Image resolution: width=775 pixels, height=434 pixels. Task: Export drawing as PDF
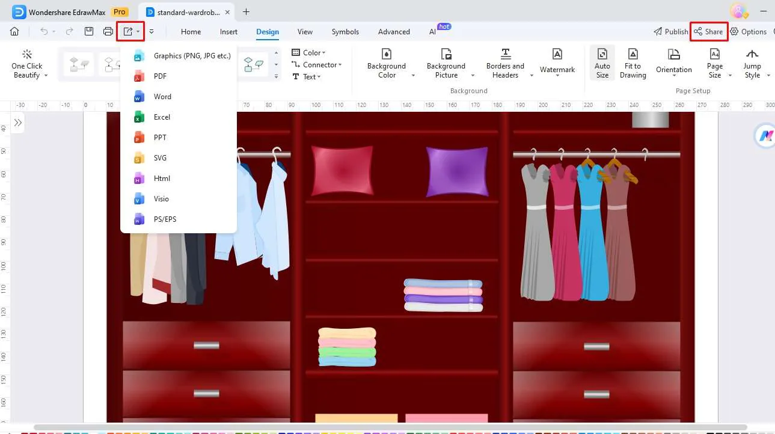[x=179, y=76]
